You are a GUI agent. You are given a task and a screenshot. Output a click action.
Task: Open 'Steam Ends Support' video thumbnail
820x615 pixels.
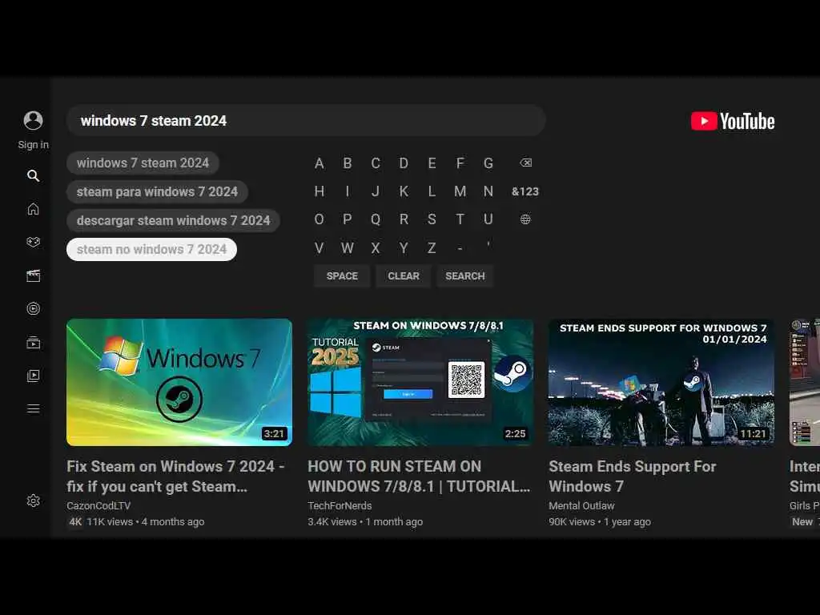[x=661, y=382]
